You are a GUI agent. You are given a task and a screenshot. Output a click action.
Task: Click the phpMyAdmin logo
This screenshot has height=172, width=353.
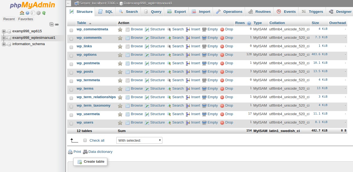(x=32, y=5)
